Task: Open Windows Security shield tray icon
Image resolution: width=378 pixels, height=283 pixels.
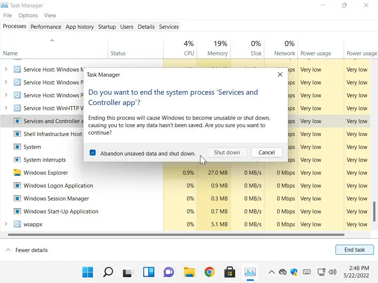Action: 294,272
